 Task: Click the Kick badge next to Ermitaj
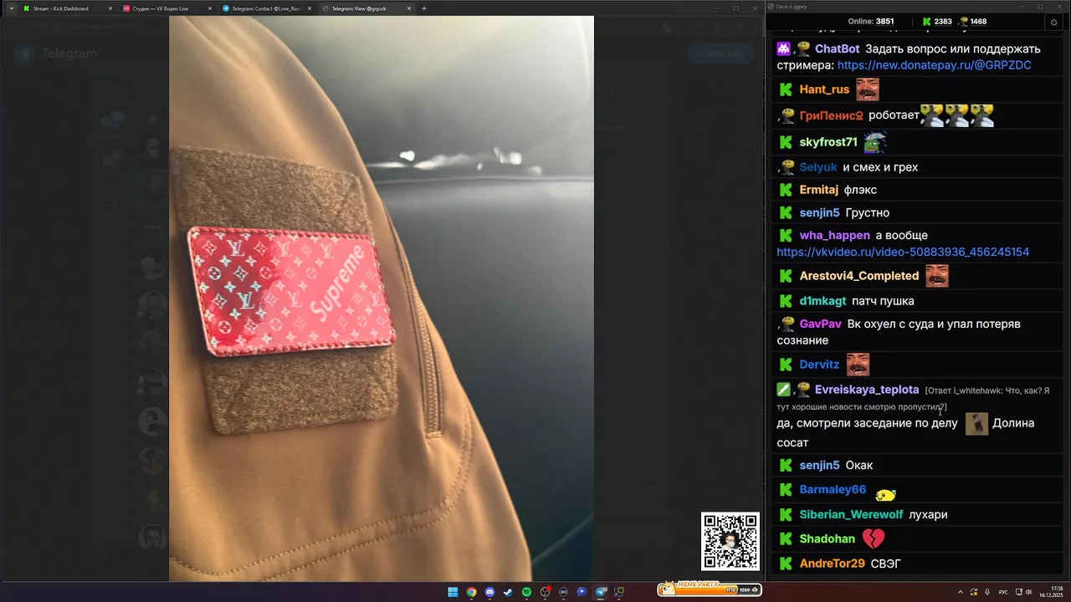point(786,190)
